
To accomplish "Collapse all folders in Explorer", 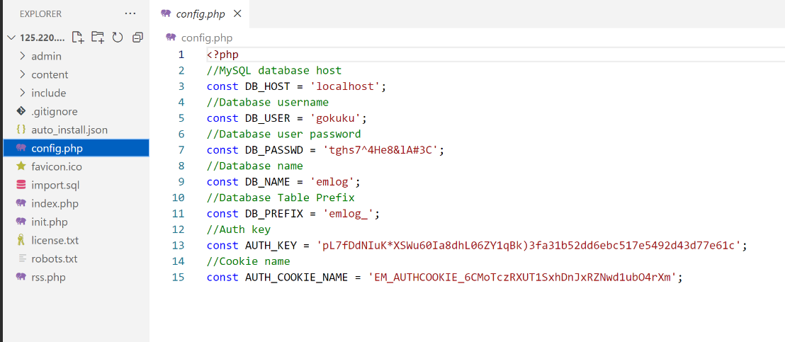I will (x=137, y=38).
